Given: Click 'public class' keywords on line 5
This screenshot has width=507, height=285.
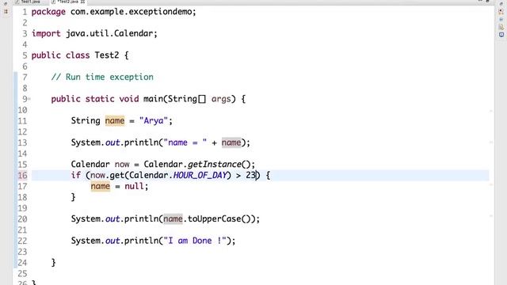Looking at the screenshot, I should [60, 55].
